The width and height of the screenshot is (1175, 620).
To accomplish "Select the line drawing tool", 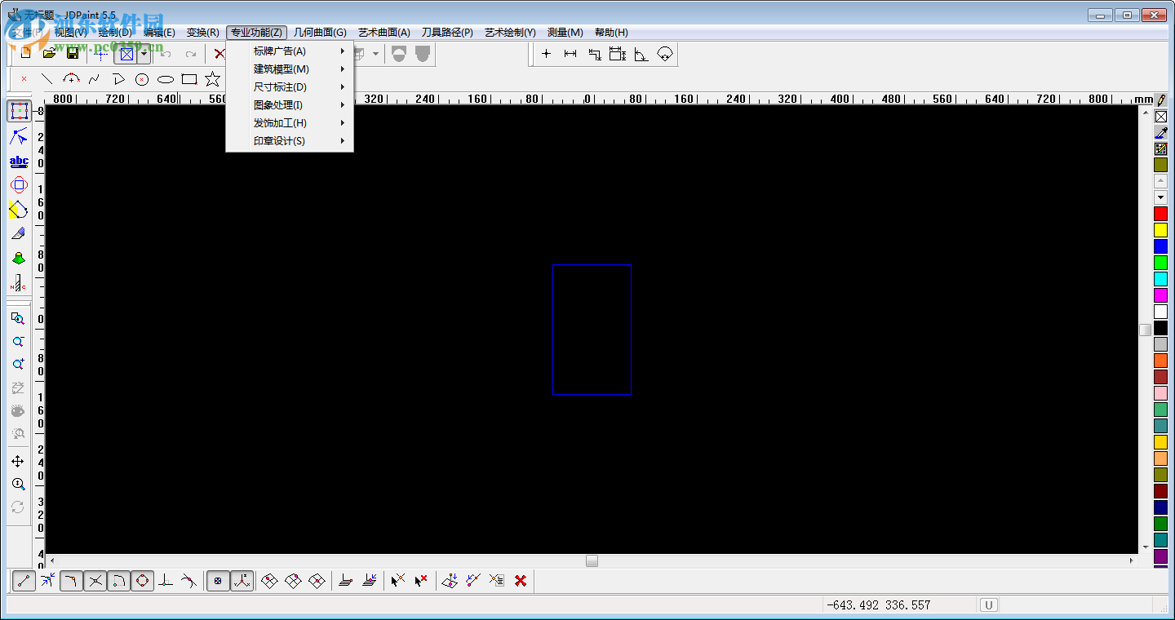I will coord(48,78).
